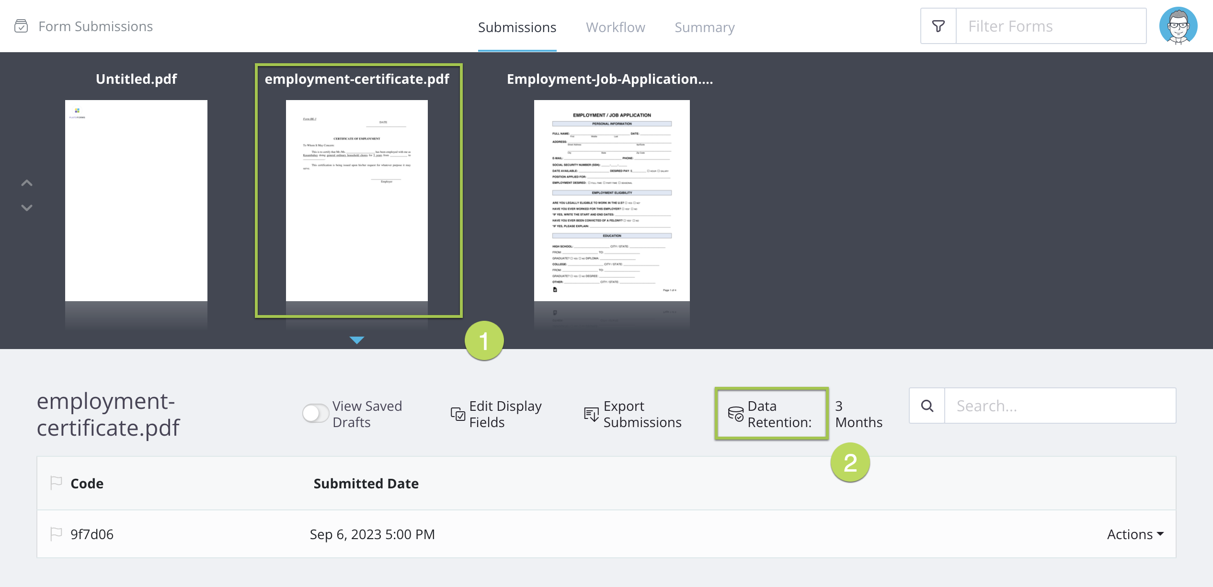Open Actions dropdown for submission 9f7d06
Viewport: 1213px width, 587px height.
point(1135,534)
